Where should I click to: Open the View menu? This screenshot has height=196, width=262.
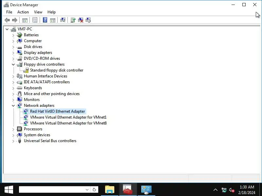38,12
